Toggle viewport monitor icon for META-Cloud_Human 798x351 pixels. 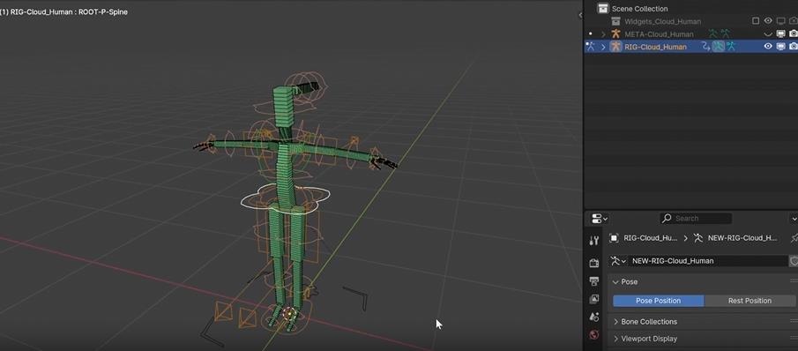[780, 34]
